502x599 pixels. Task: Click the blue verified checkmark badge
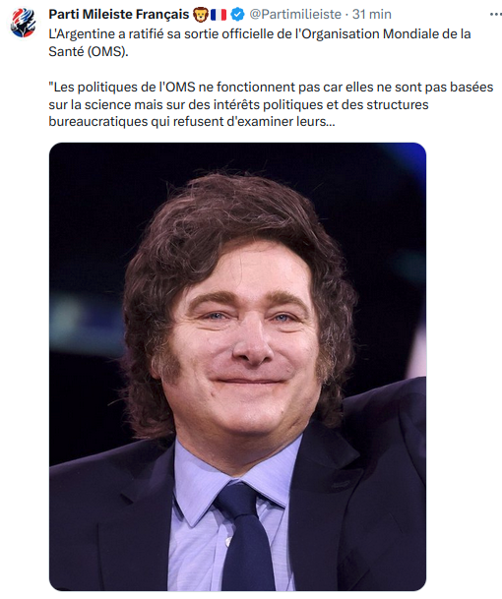(237, 15)
